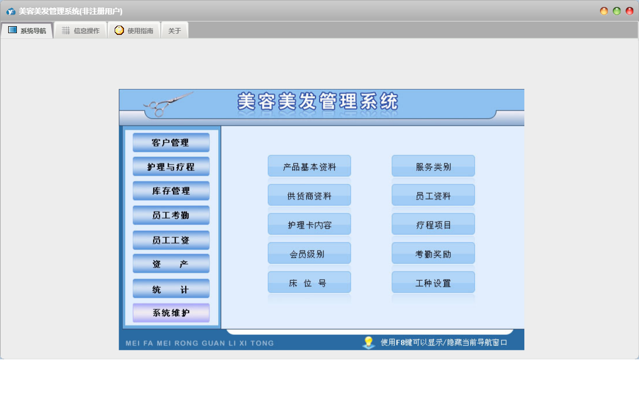Open 考勤奖励
This screenshot has height=418, width=639.
pyautogui.click(x=433, y=253)
